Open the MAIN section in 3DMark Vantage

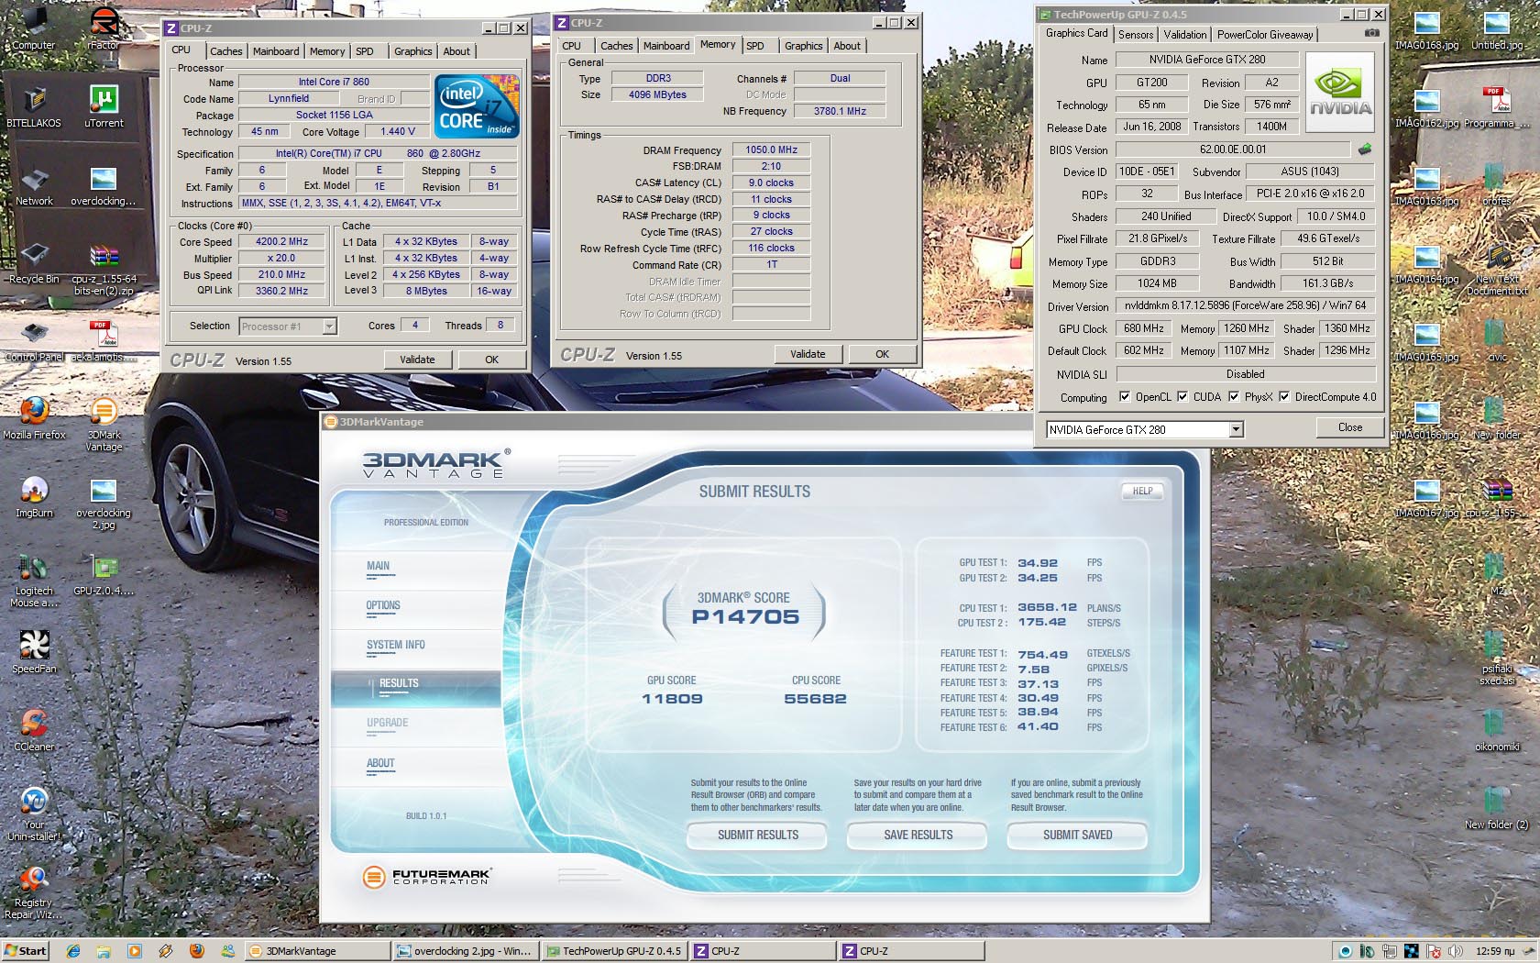[379, 566]
